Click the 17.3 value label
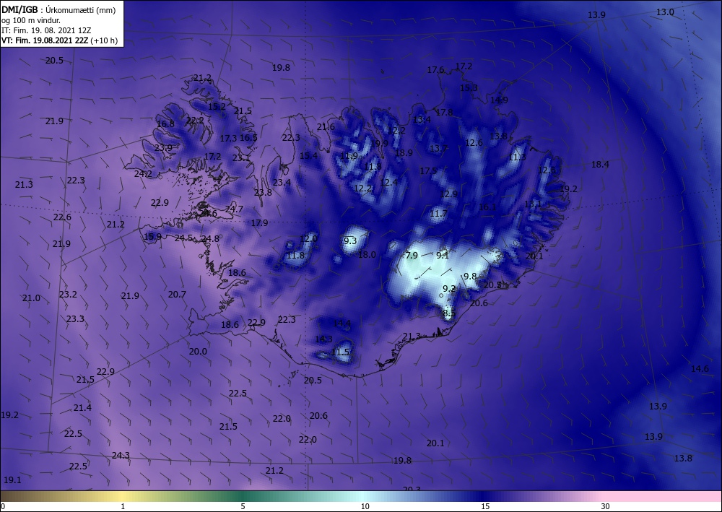This screenshot has height=512, width=722. click(228, 138)
